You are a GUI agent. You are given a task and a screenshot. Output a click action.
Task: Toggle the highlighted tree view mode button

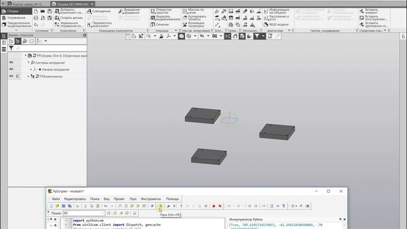(x=18, y=41)
